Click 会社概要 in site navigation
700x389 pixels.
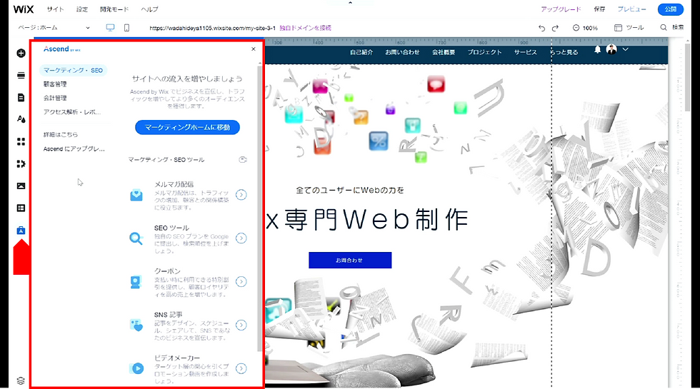click(444, 52)
